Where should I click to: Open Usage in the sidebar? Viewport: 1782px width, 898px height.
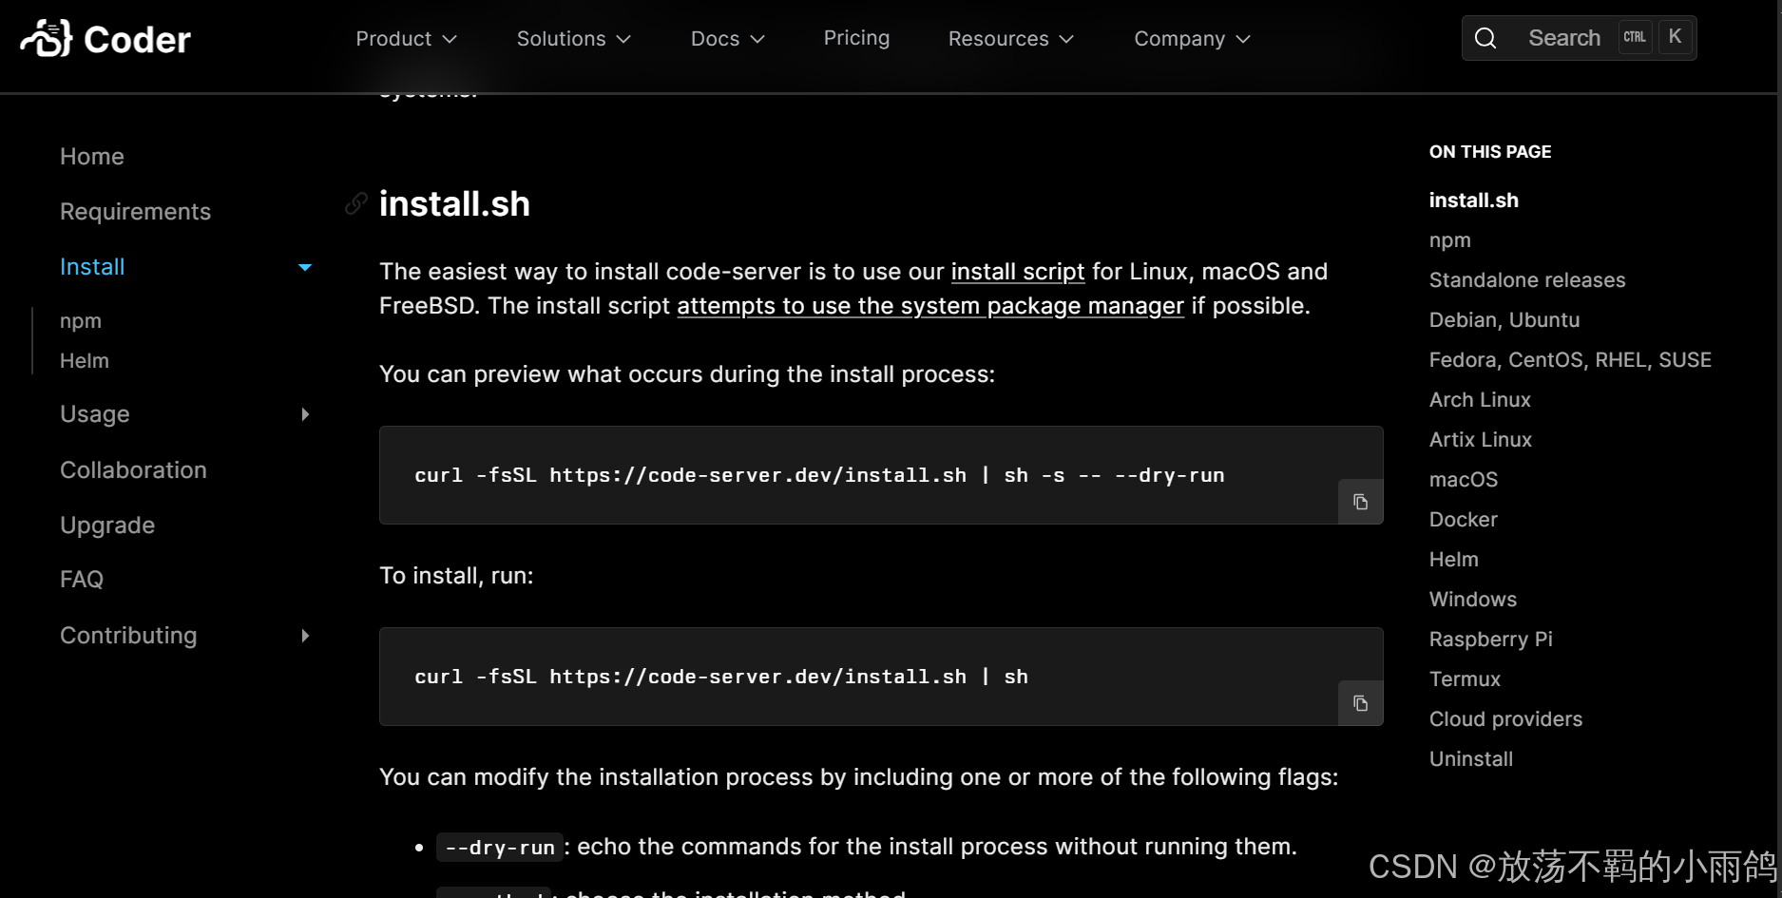pos(95,414)
